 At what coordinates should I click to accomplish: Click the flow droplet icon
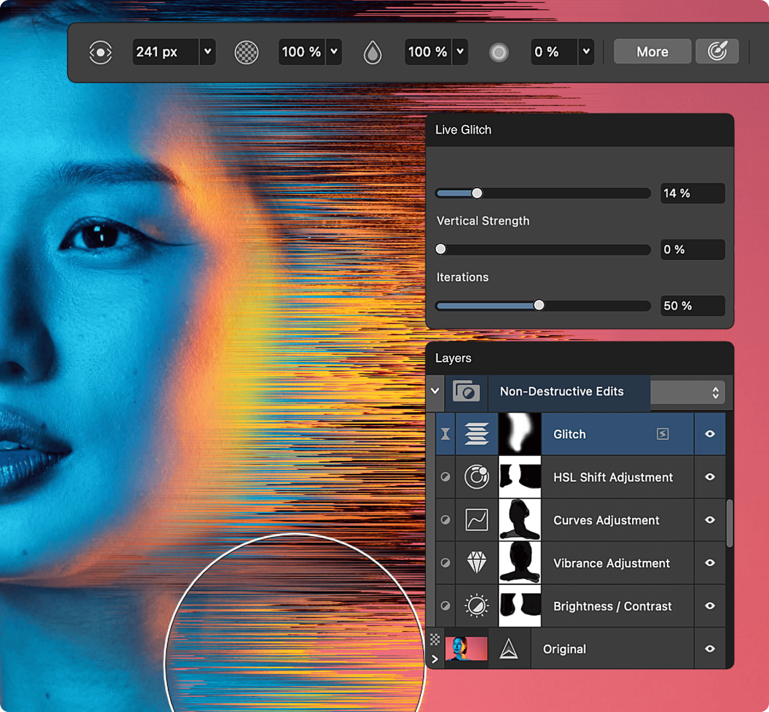372,52
